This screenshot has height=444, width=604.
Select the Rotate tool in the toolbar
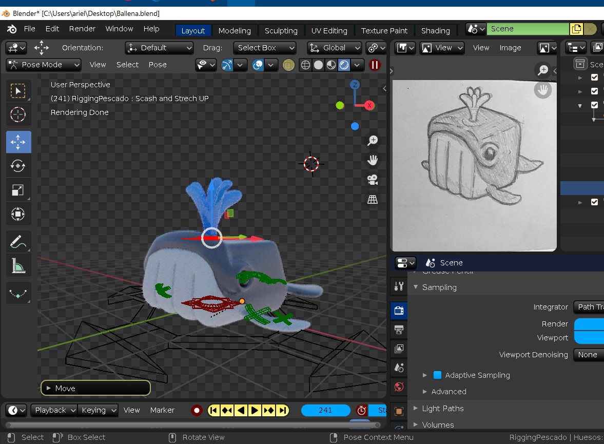tap(18, 166)
